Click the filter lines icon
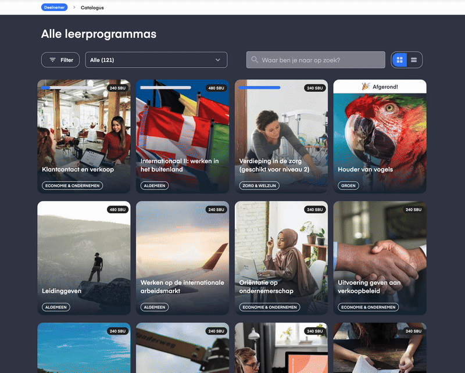The width and height of the screenshot is (465, 373). click(52, 60)
